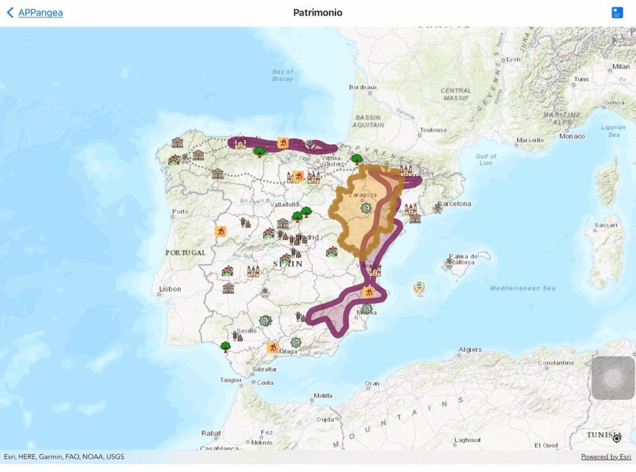
Task: Tap the temple icon in the northwest corner of Spain
Action: click(178, 143)
